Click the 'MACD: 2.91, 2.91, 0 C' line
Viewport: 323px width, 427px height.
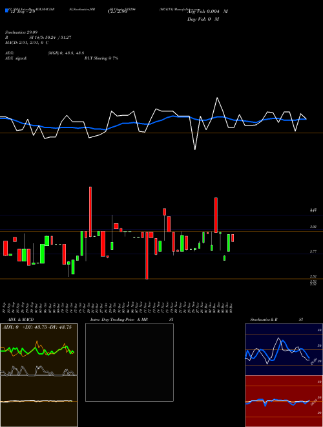26,43
